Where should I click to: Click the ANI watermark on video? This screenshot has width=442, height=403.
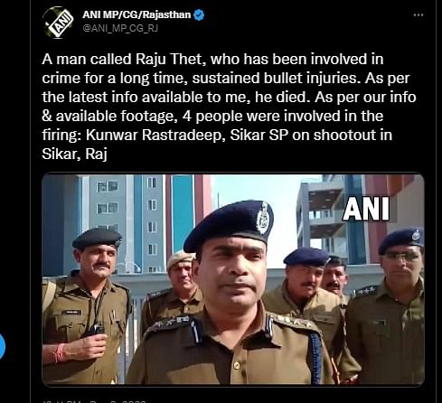(366, 209)
